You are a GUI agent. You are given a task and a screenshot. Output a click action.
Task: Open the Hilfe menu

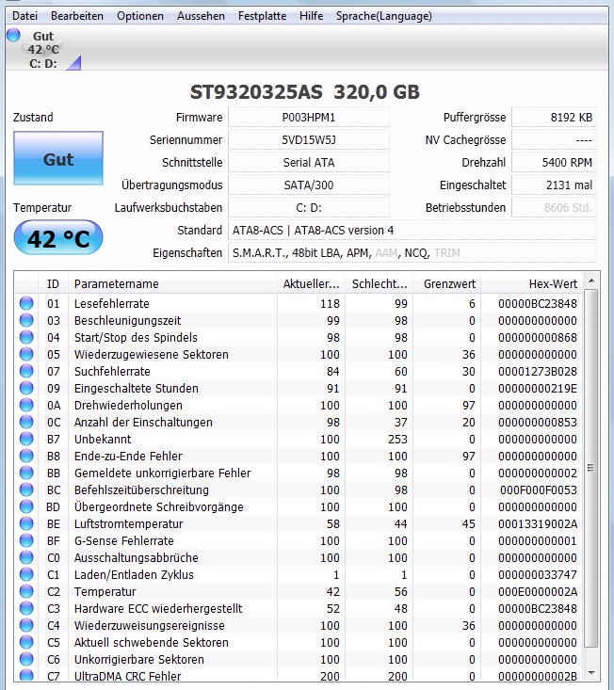pos(311,16)
